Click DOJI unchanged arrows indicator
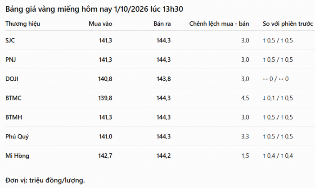 click(276, 79)
